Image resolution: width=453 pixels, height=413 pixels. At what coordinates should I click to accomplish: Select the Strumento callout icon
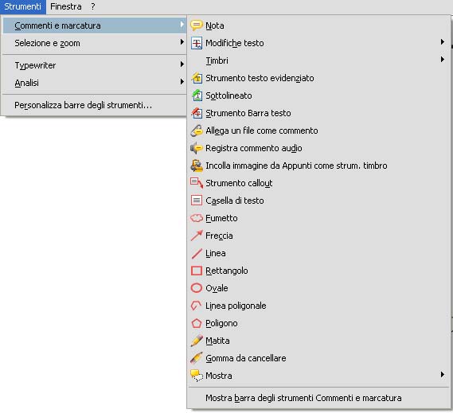pos(197,183)
